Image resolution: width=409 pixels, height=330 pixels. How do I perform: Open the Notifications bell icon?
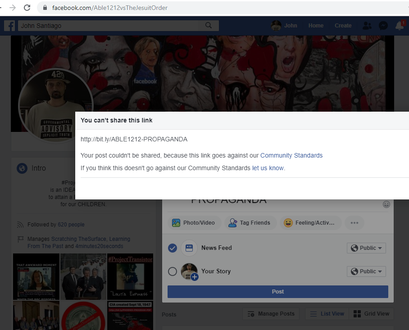click(x=400, y=26)
